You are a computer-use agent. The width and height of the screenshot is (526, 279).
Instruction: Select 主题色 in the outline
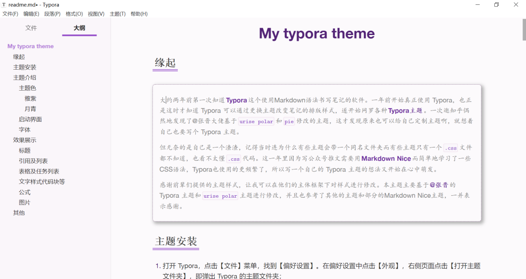coord(27,88)
